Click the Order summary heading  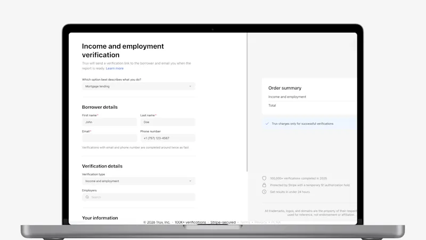[x=285, y=88]
